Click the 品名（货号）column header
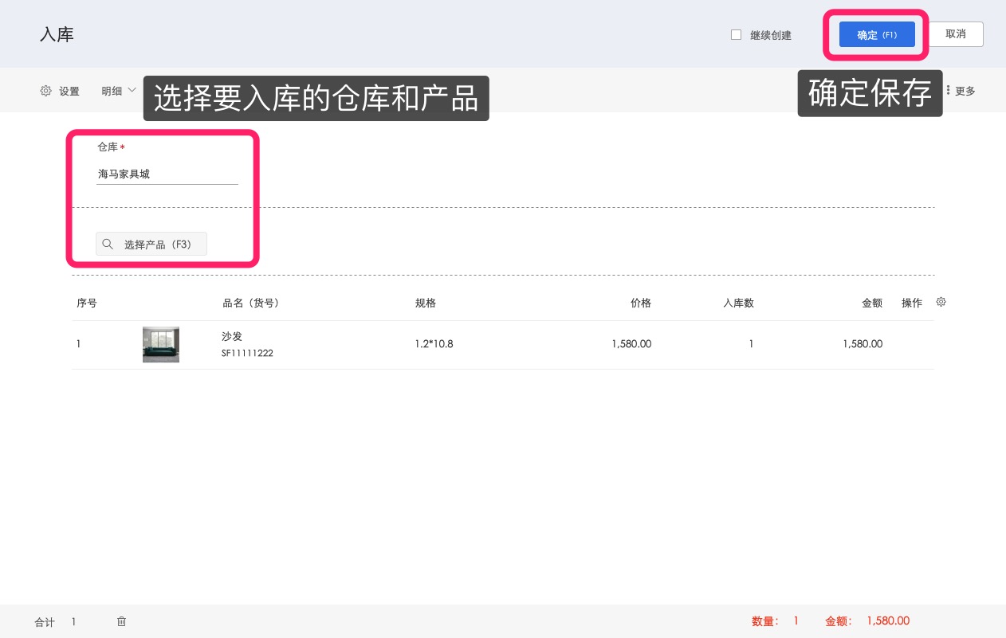Viewport: 1006px width, 638px height. point(250,303)
